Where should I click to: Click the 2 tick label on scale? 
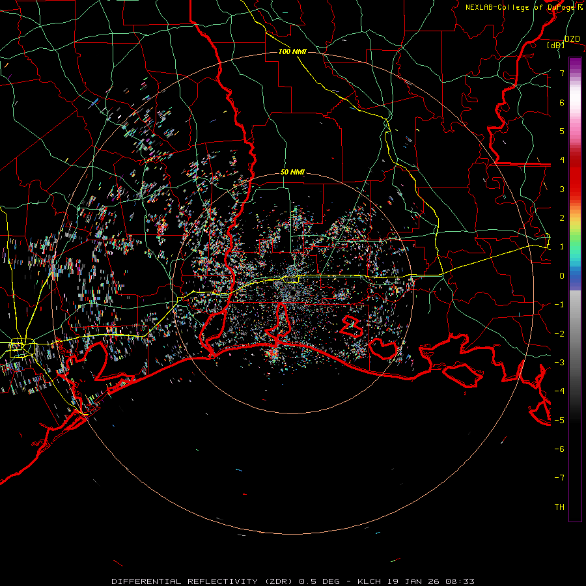(x=562, y=218)
